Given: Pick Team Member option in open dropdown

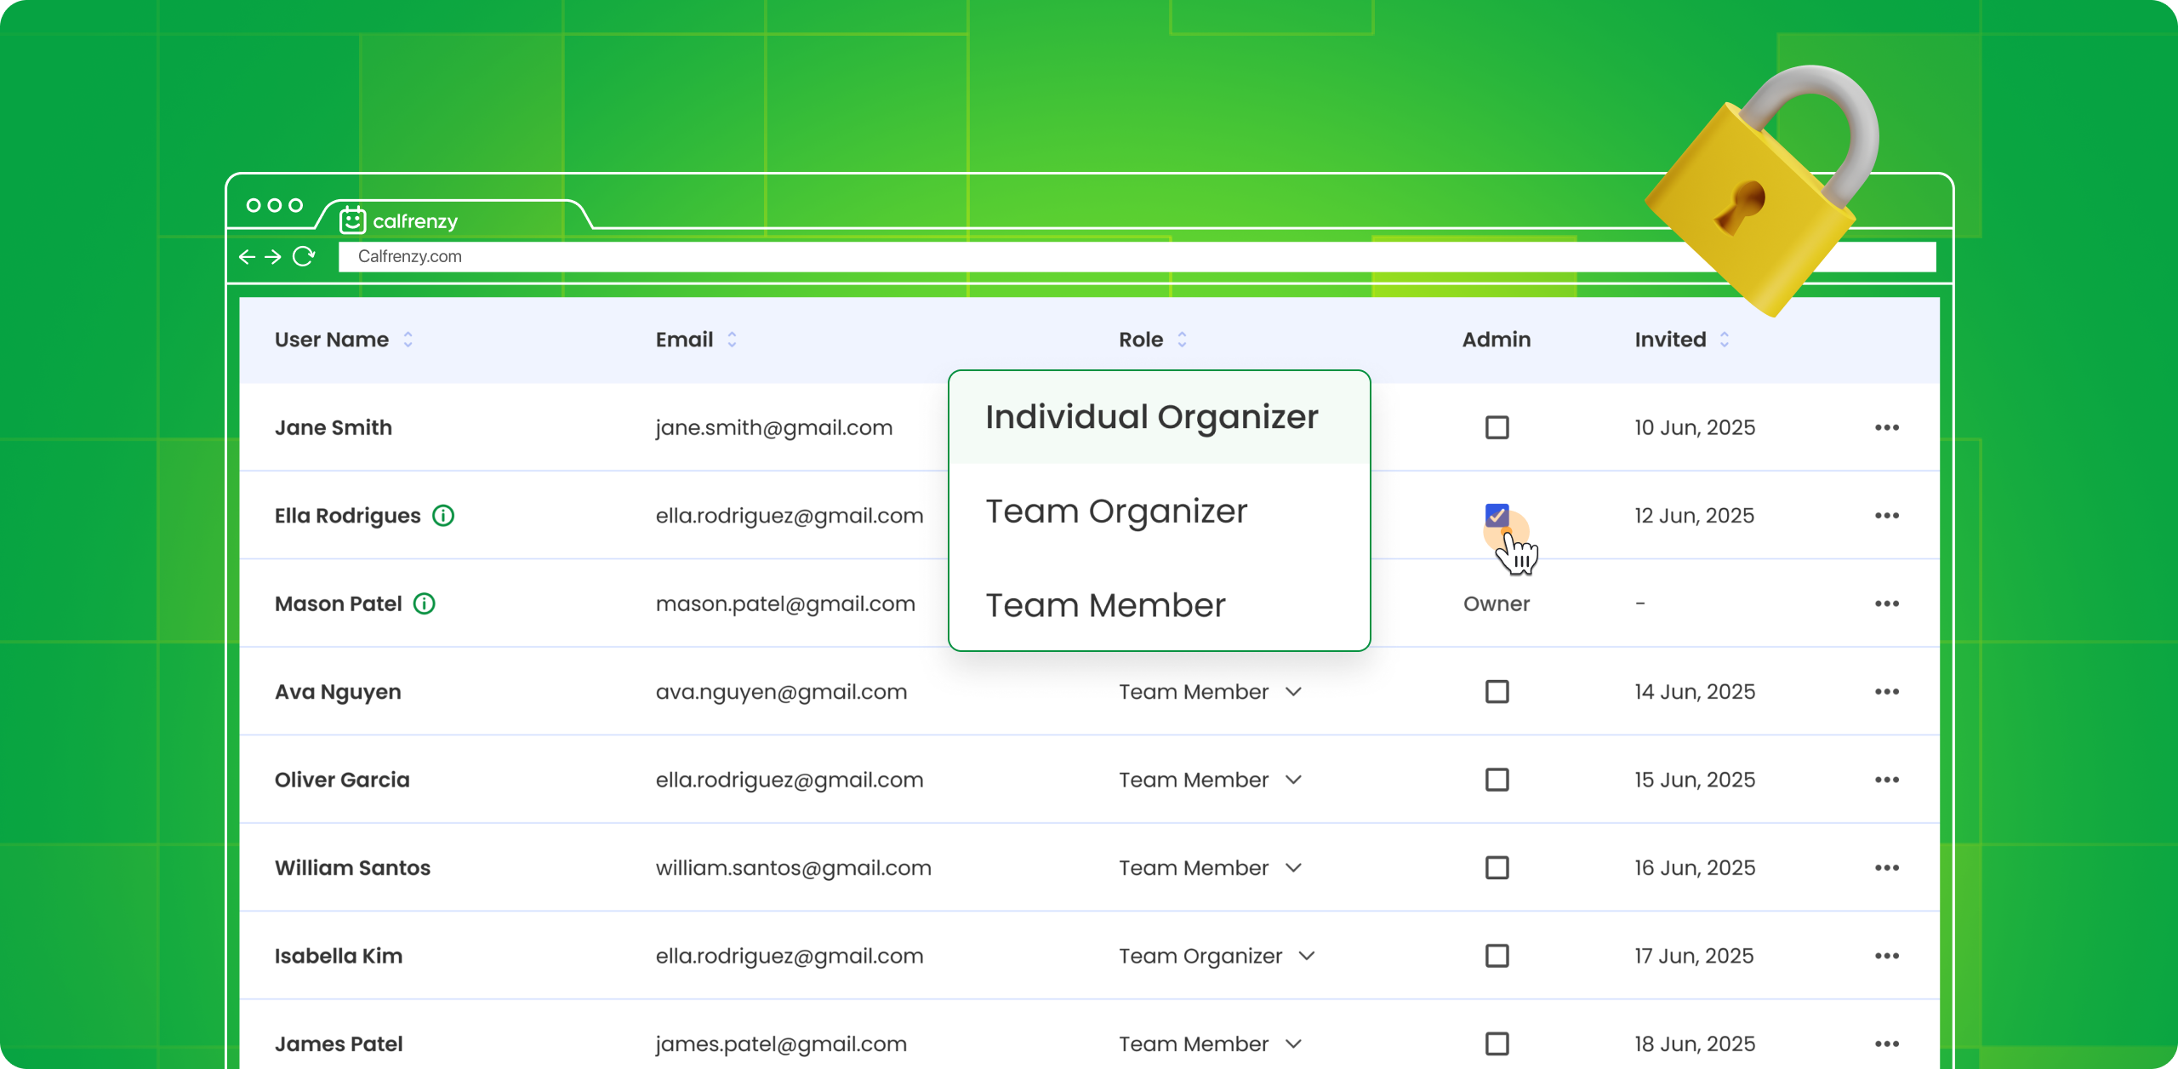Looking at the screenshot, I should [x=1105, y=605].
